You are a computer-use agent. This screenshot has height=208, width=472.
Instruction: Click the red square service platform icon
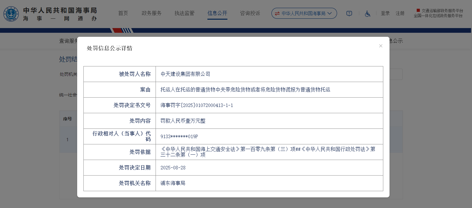click(x=418, y=10)
